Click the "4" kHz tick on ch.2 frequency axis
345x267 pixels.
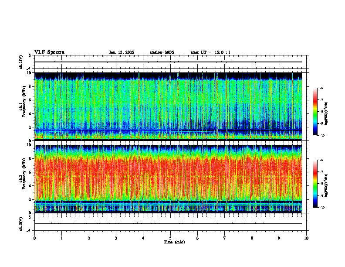point(31,186)
